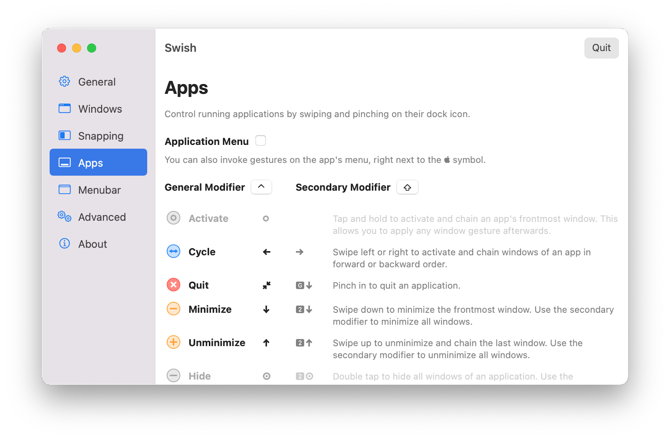Click the Activate tap-and-hold gesture icon
This screenshot has width=670, height=440.
click(266, 219)
